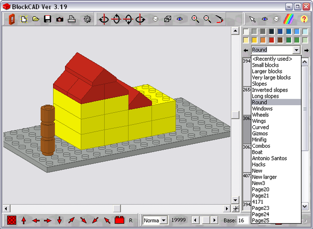
Task: Zoom out with magnifier minus
Action: pyautogui.click(x=207, y=19)
